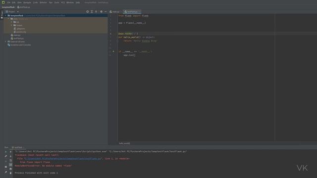Click the Collapse All icon in Project toolbar

click(x=96, y=12)
